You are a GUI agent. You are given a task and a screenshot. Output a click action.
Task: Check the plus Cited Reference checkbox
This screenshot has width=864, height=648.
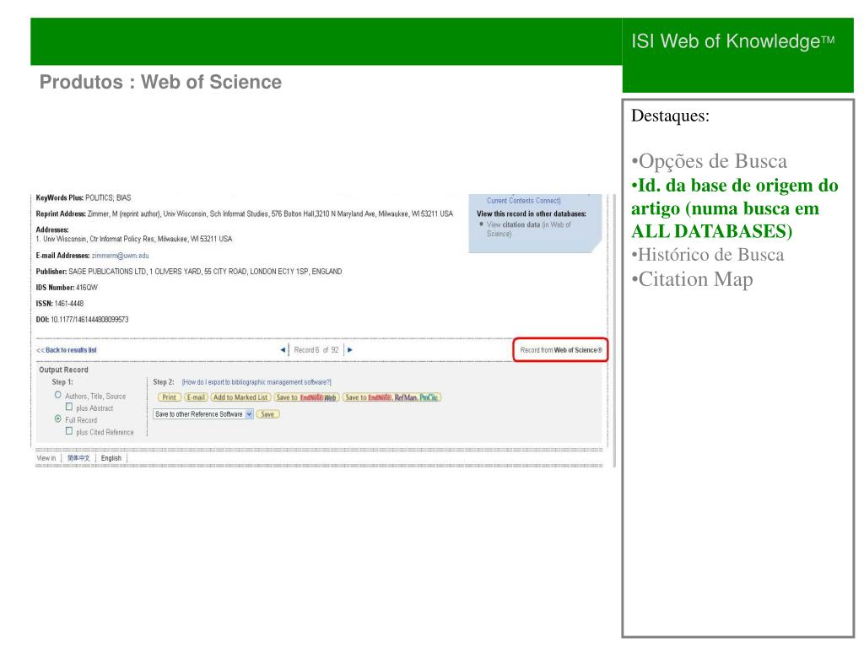(x=69, y=431)
